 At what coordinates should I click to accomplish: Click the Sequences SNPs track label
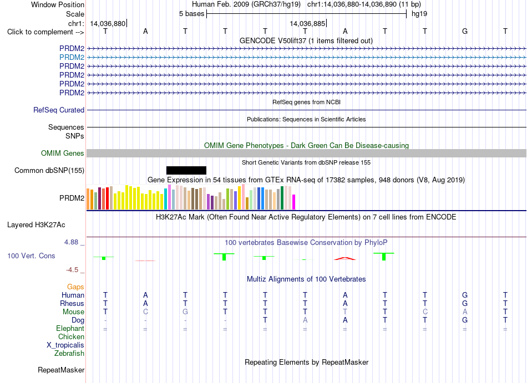[x=66, y=131]
